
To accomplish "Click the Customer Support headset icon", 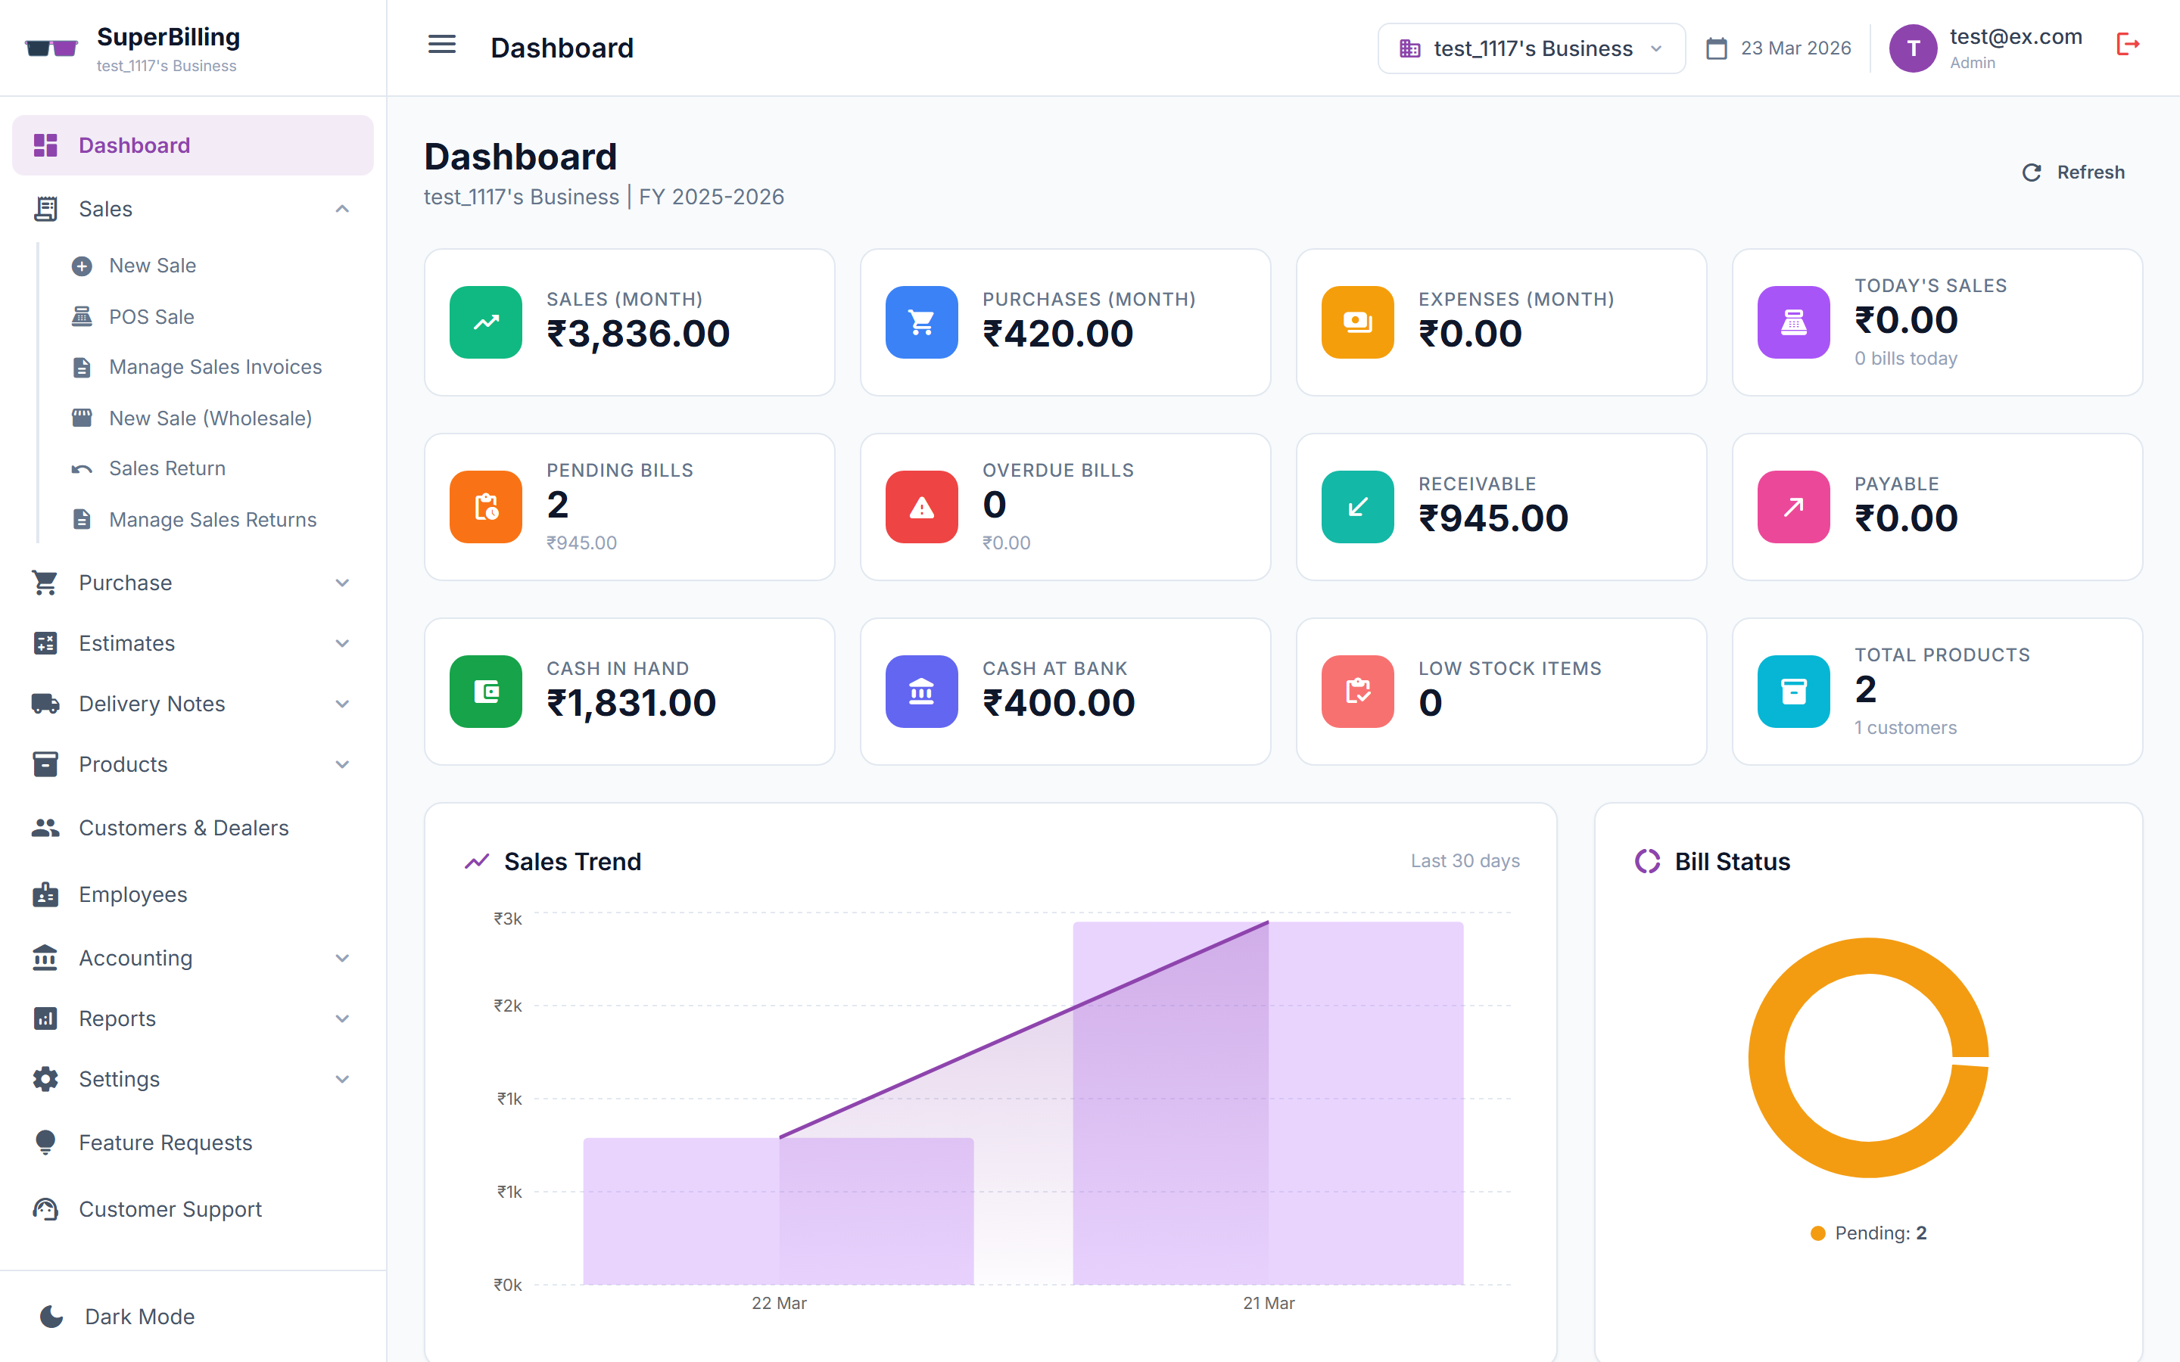I will pyautogui.click(x=45, y=1209).
